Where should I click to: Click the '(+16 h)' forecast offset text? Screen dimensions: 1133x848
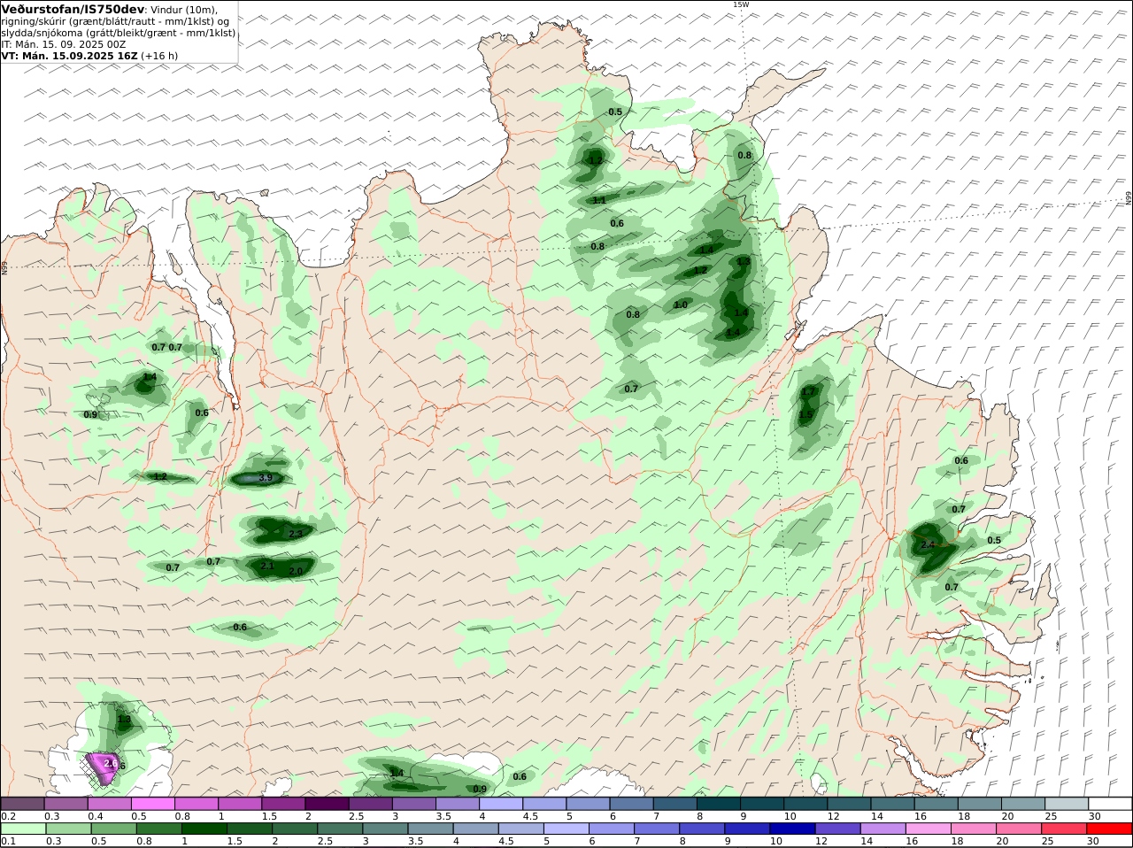pyautogui.click(x=159, y=56)
